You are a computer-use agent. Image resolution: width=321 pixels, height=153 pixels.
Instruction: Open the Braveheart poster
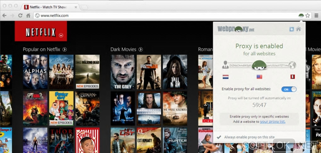[149, 108]
